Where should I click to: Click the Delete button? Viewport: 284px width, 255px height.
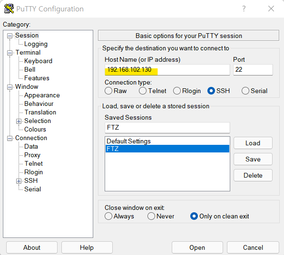click(253, 175)
